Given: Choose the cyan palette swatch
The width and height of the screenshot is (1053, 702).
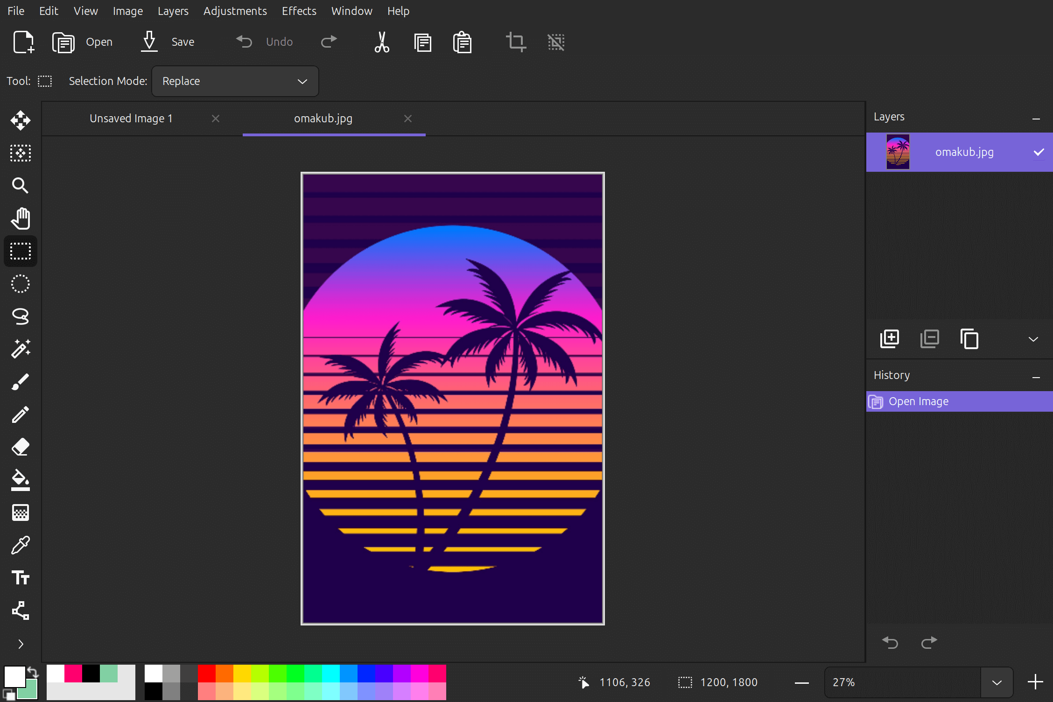Looking at the screenshot, I should pyautogui.click(x=331, y=674).
